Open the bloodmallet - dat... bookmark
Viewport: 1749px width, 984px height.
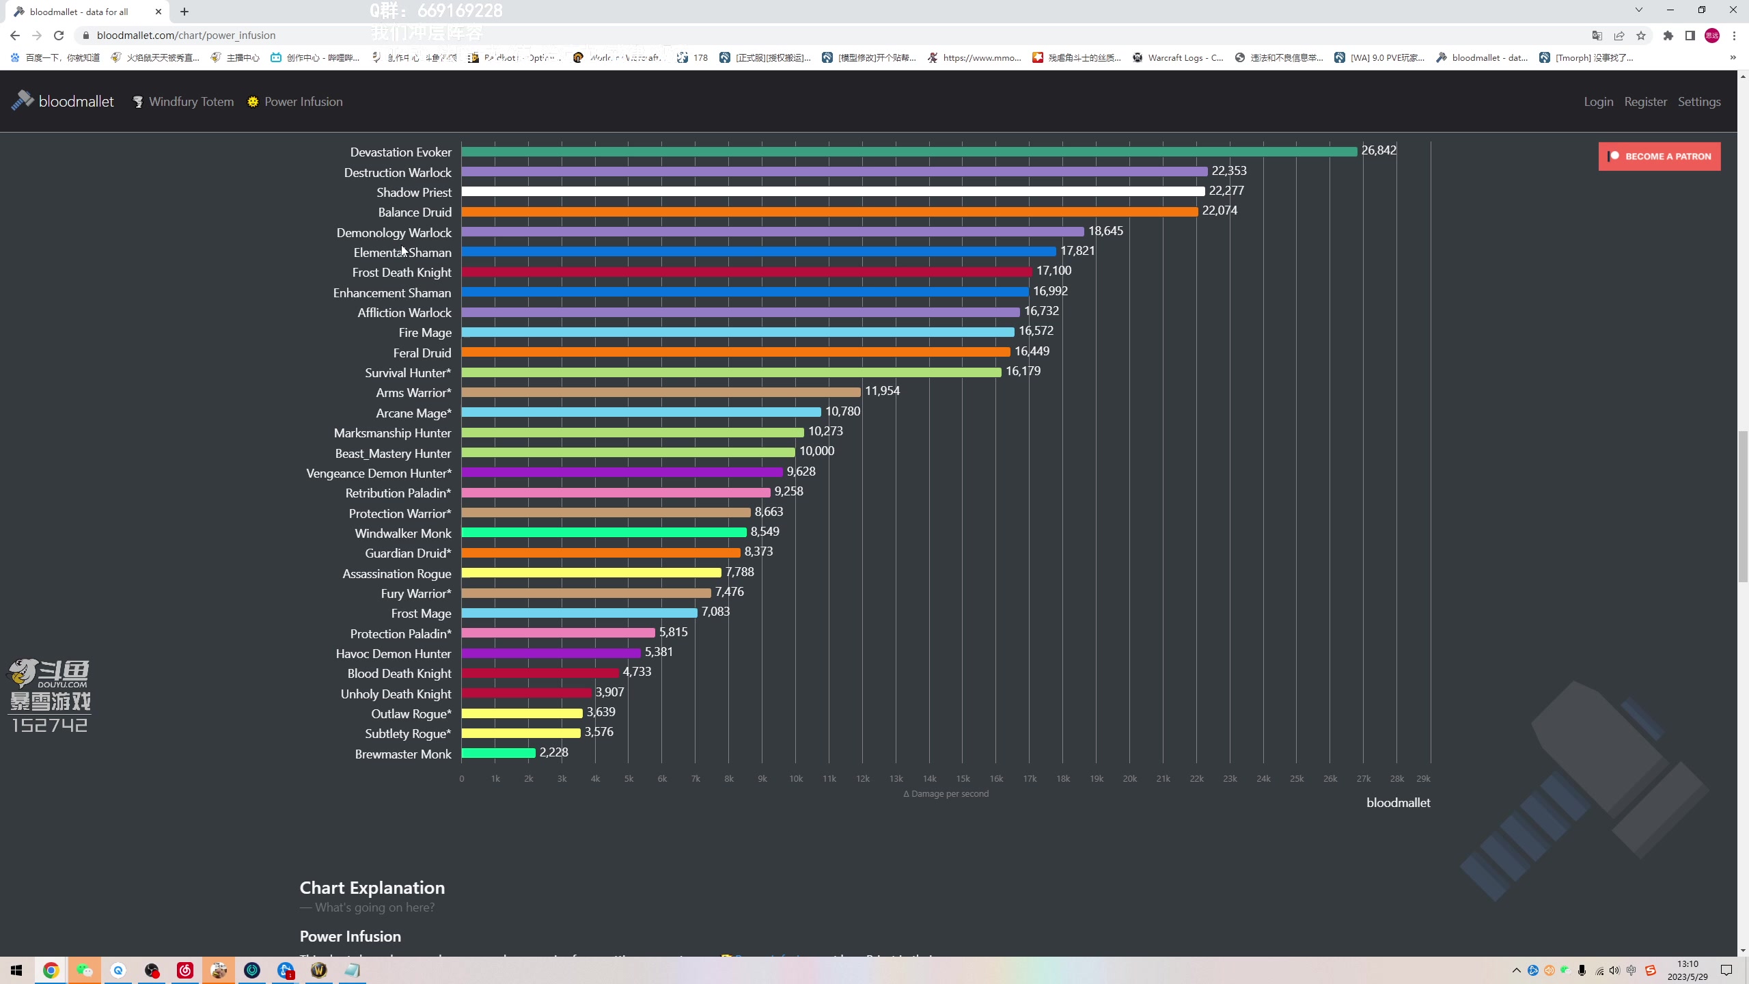click(1482, 57)
